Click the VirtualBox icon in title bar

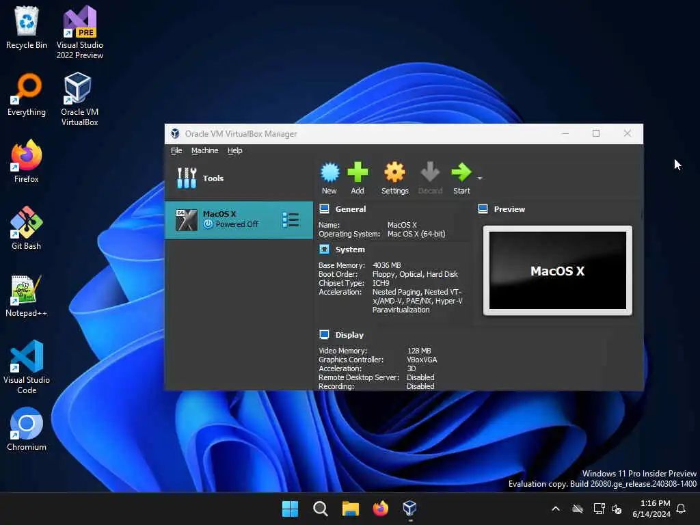tap(175, 133)
